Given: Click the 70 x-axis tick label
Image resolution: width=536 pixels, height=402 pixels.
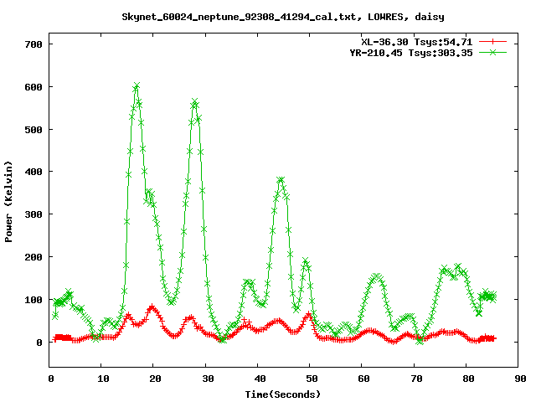Looking at the screenshot, I should (416, 379).
